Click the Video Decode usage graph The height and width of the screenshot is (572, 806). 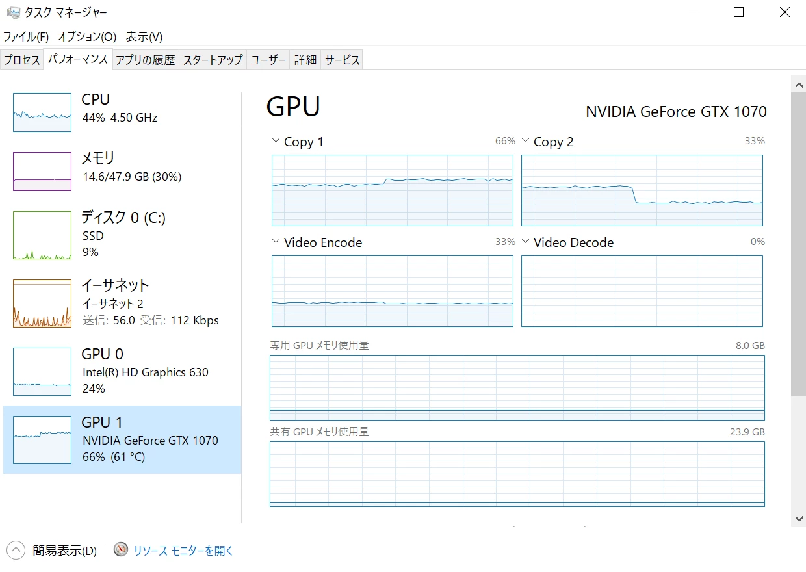(642, 291)
